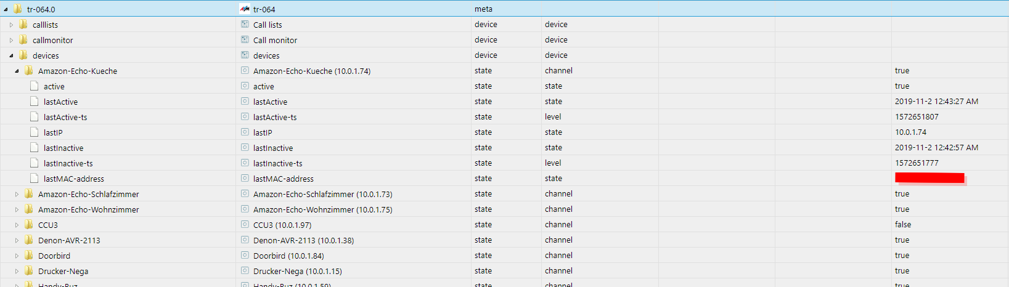1009x287 pixels.
Task: Select the lastMAC-address tree item
Action: point(74,179)
